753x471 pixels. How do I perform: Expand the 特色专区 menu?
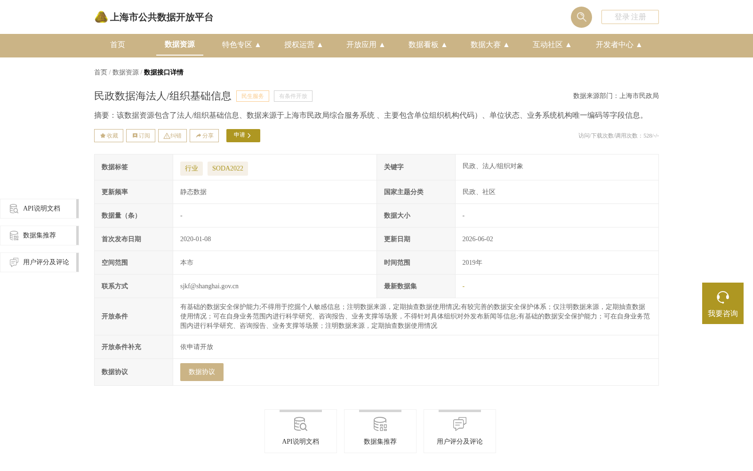tap(241, 45)
